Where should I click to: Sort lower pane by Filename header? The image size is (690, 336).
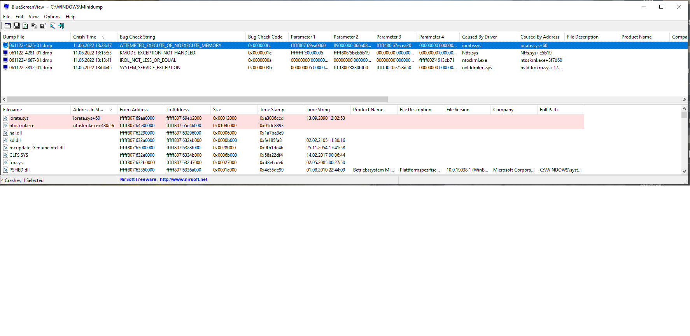coord(35,110)
